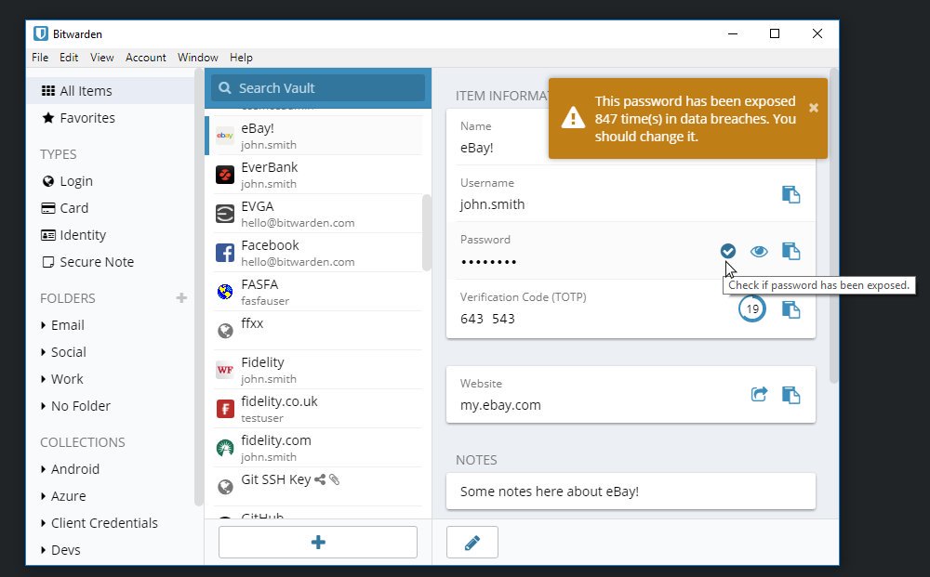Viewport: 930px width, 577px height.
Task: Launch my.ebay.com website
Action: click(x=759, y=394)
